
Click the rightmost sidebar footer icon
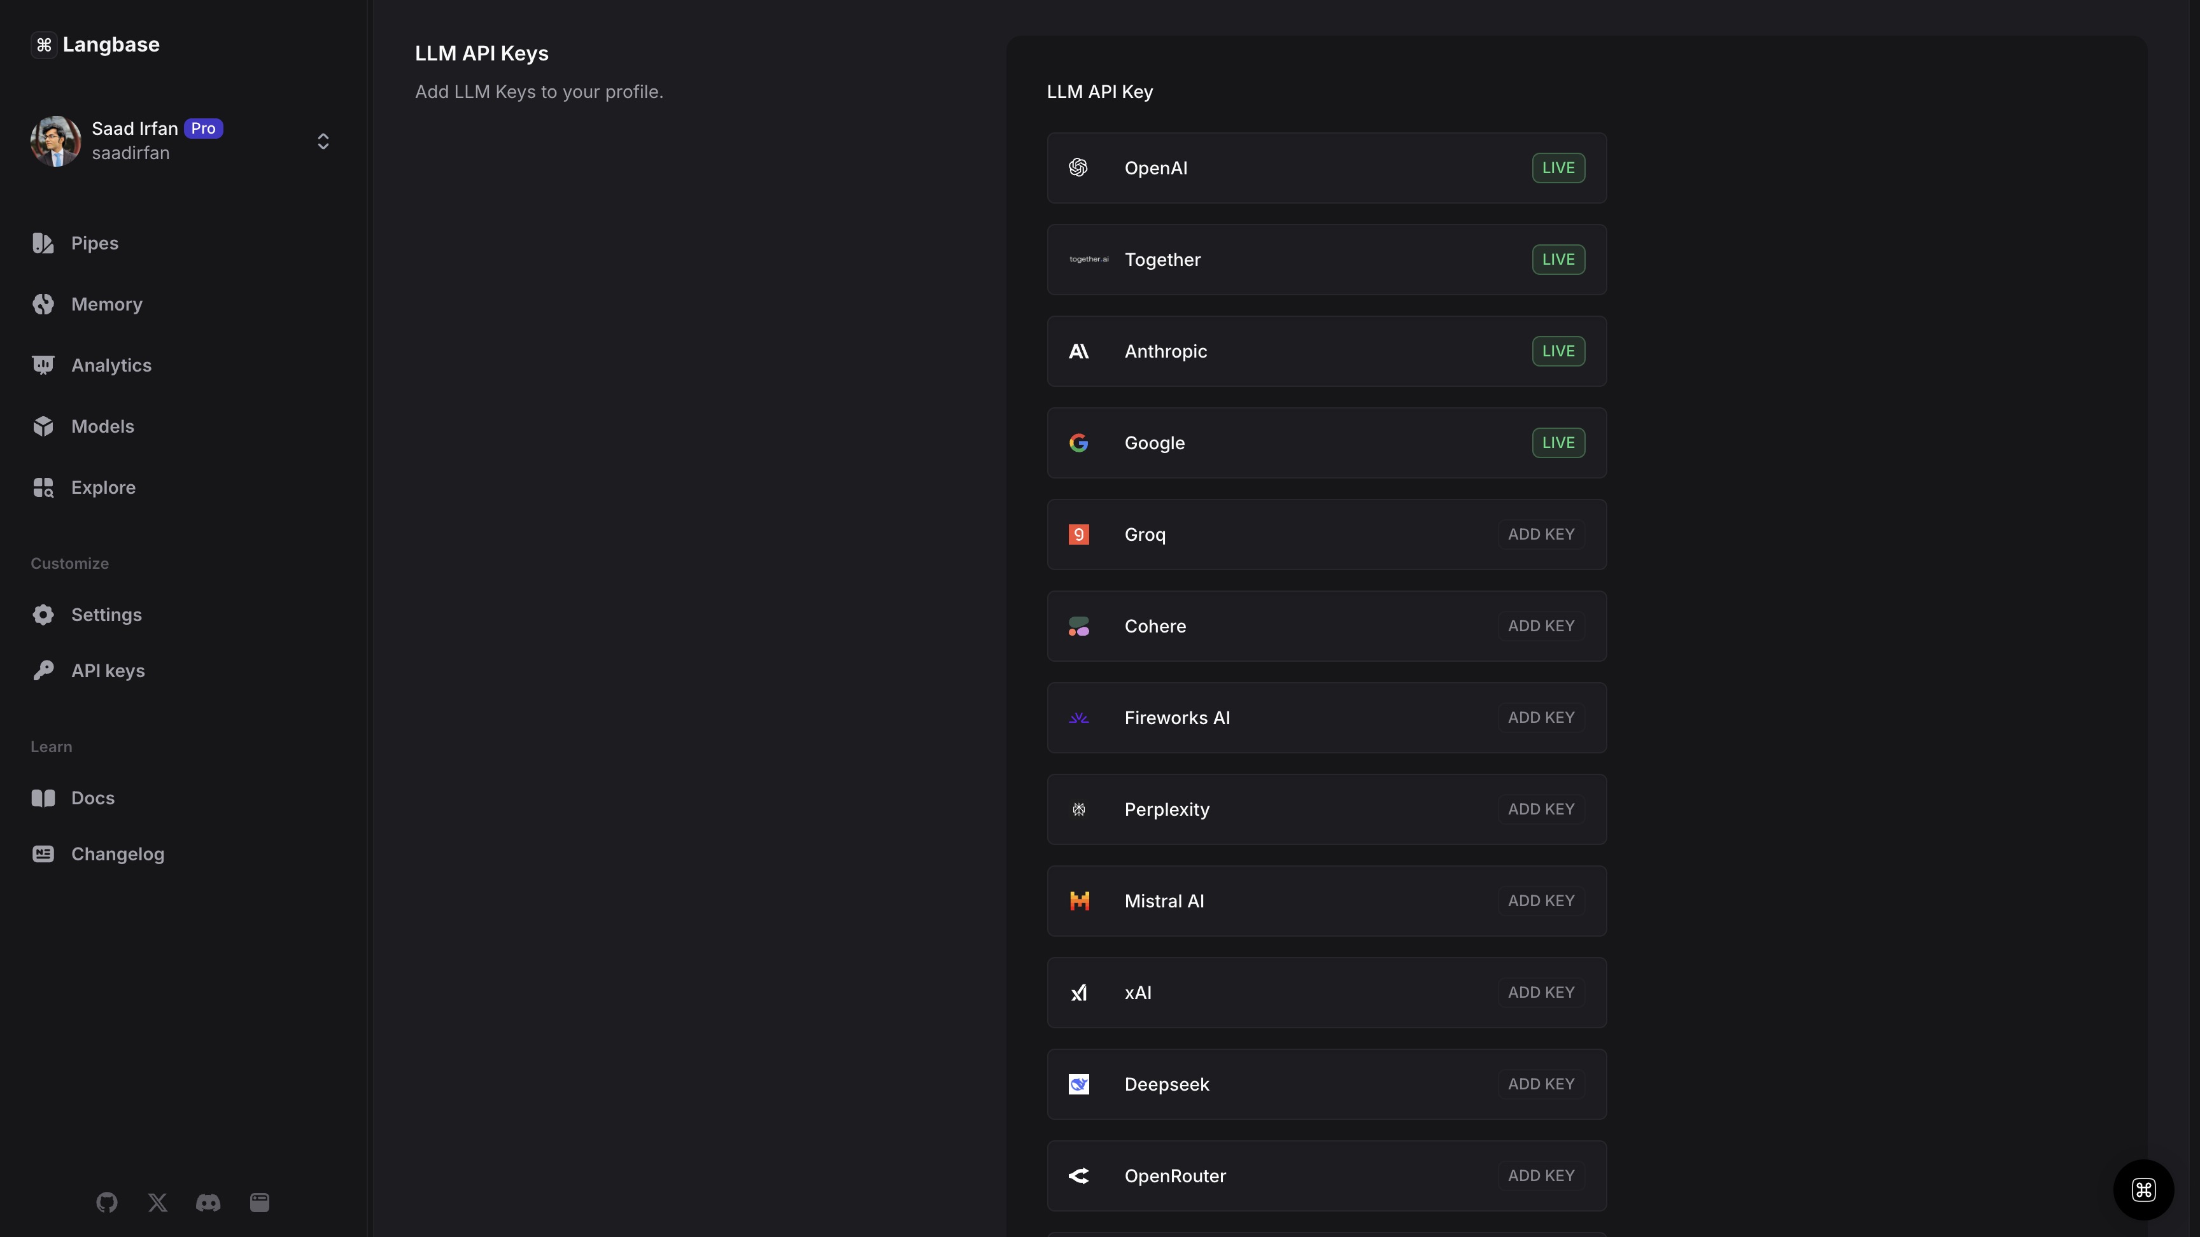(x=260, y=1202)
